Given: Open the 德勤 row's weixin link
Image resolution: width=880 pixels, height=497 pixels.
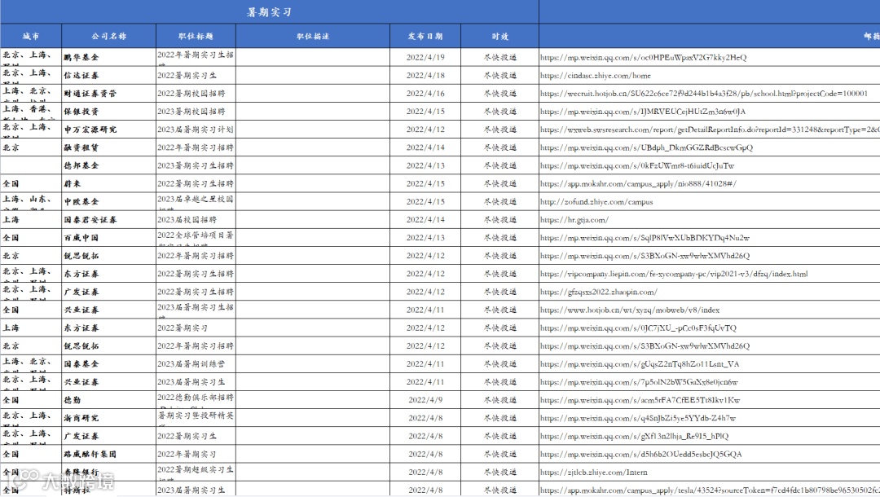Looking at the screenshot, I should coord(640,400).
